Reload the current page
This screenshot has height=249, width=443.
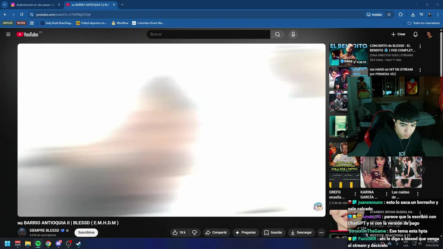pyautogui.click(x=21, y=15)
